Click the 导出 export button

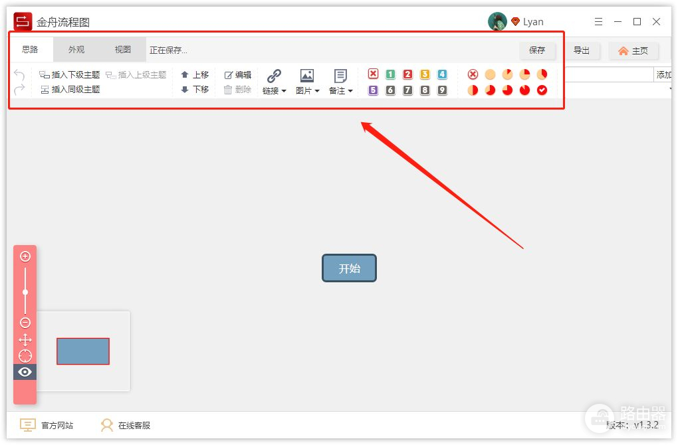click(582, 50)
